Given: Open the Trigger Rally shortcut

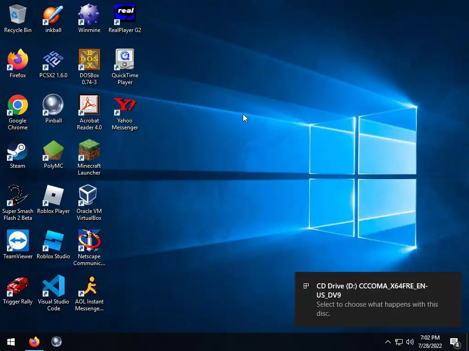Looking at the screenshot, I should (x=18, y=290).
